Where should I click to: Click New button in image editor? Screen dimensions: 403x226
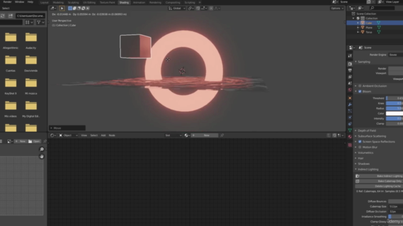pos(20,141)
